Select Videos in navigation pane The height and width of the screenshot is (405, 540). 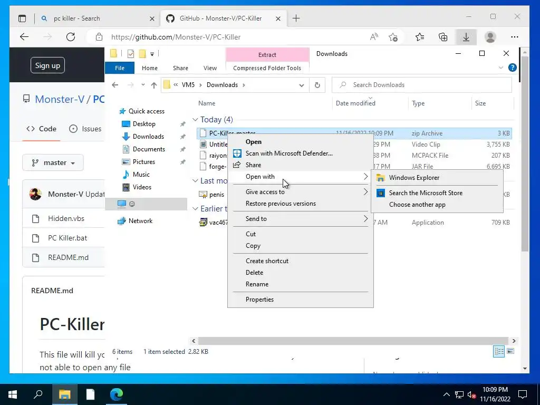142,187
